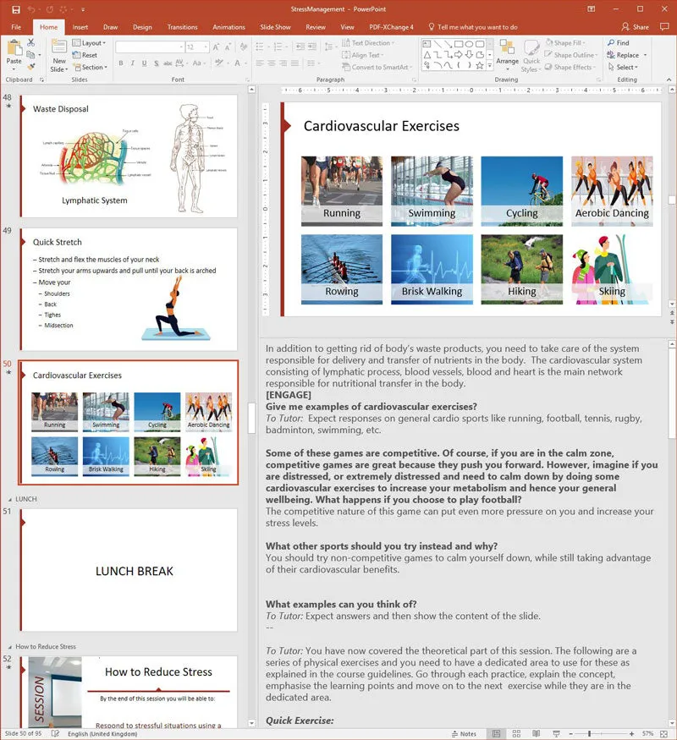Toggle Normal view button in status bar

coord(496,733)
